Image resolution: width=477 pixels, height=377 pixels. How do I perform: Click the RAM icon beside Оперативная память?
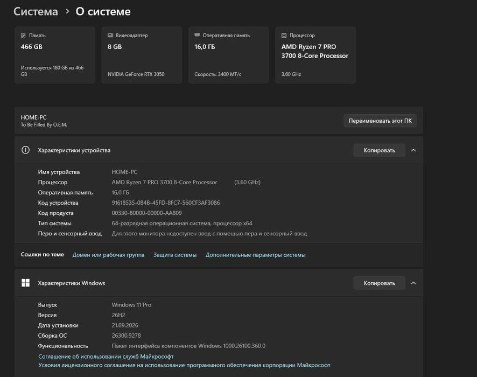pyautogui.click(x=197, y=35)
